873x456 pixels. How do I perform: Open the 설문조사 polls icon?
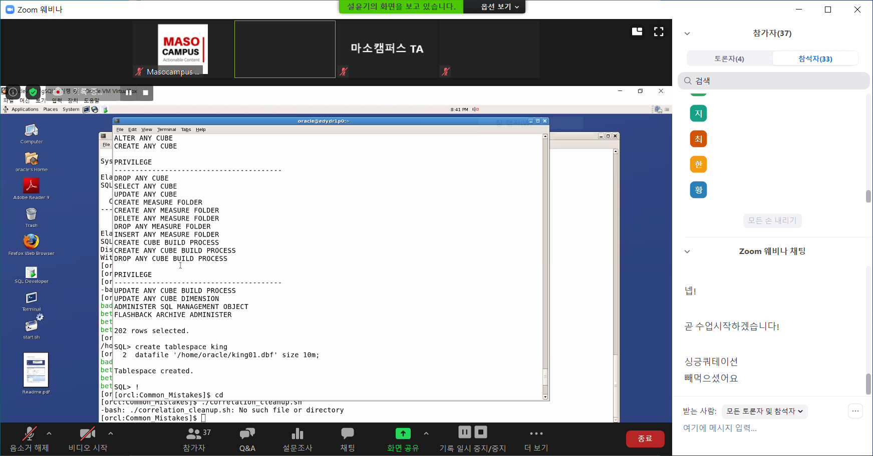tap(298, 434)
